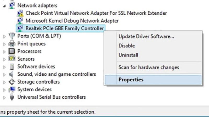Expand the Ports (COM & LPT) node
209x117 pixels.
click(4, 36)
